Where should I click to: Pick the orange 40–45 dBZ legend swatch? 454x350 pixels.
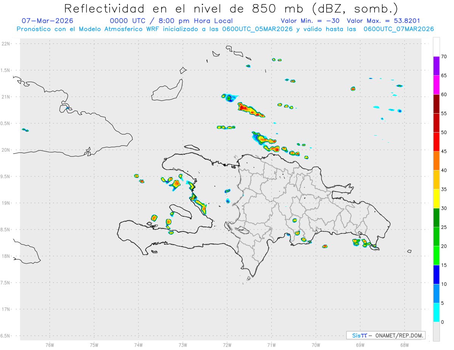coord(436,161)
